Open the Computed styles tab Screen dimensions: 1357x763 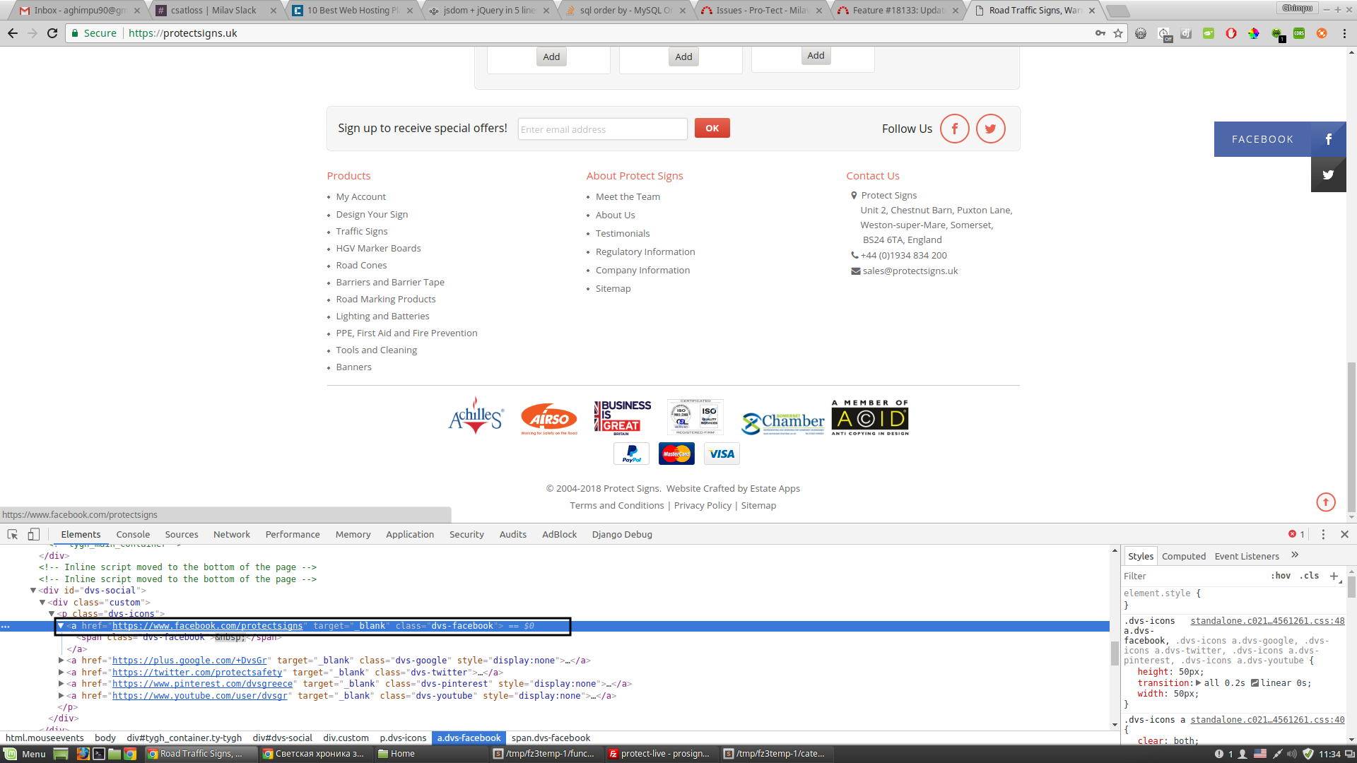[1184, 557]
